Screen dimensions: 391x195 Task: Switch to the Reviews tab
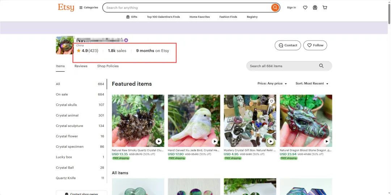point(81,66)
